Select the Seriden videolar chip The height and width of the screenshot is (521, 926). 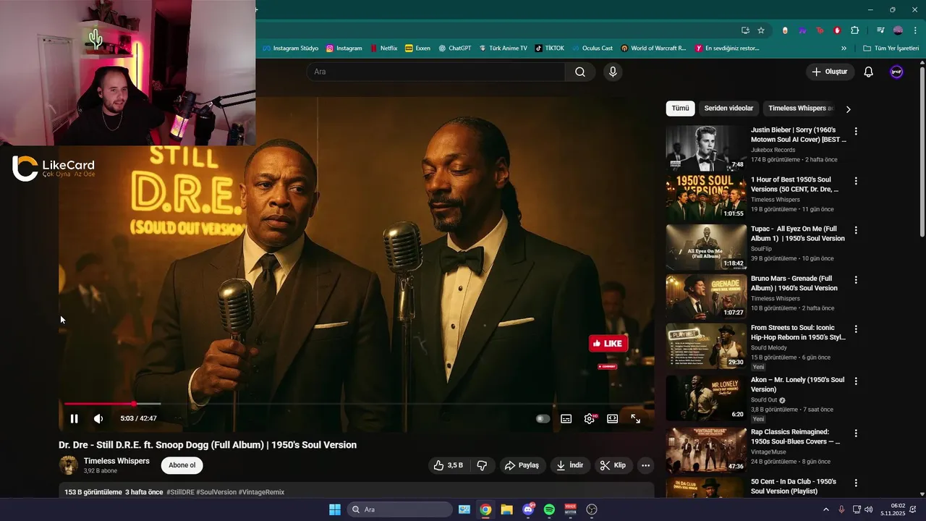point(729,109)
